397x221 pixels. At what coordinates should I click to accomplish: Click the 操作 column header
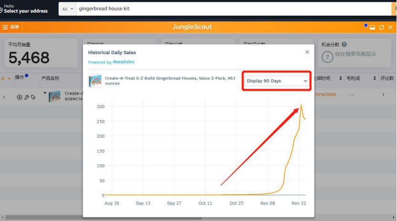point(19,78)
